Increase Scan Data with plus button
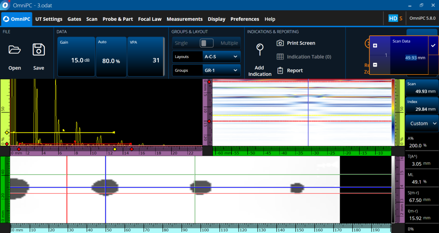 coord(375,46)
